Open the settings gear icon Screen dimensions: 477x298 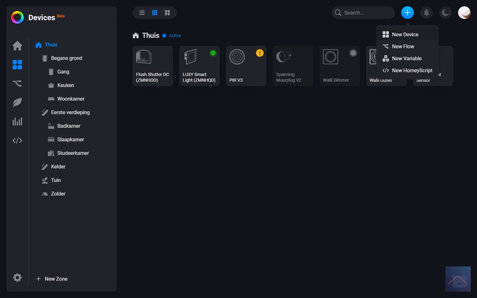[x=17, y=277]
